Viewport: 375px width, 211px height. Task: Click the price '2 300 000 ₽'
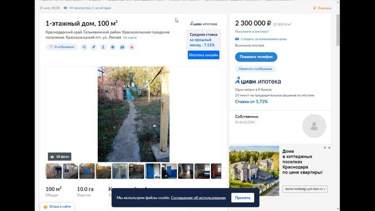[x=253, y=23]
